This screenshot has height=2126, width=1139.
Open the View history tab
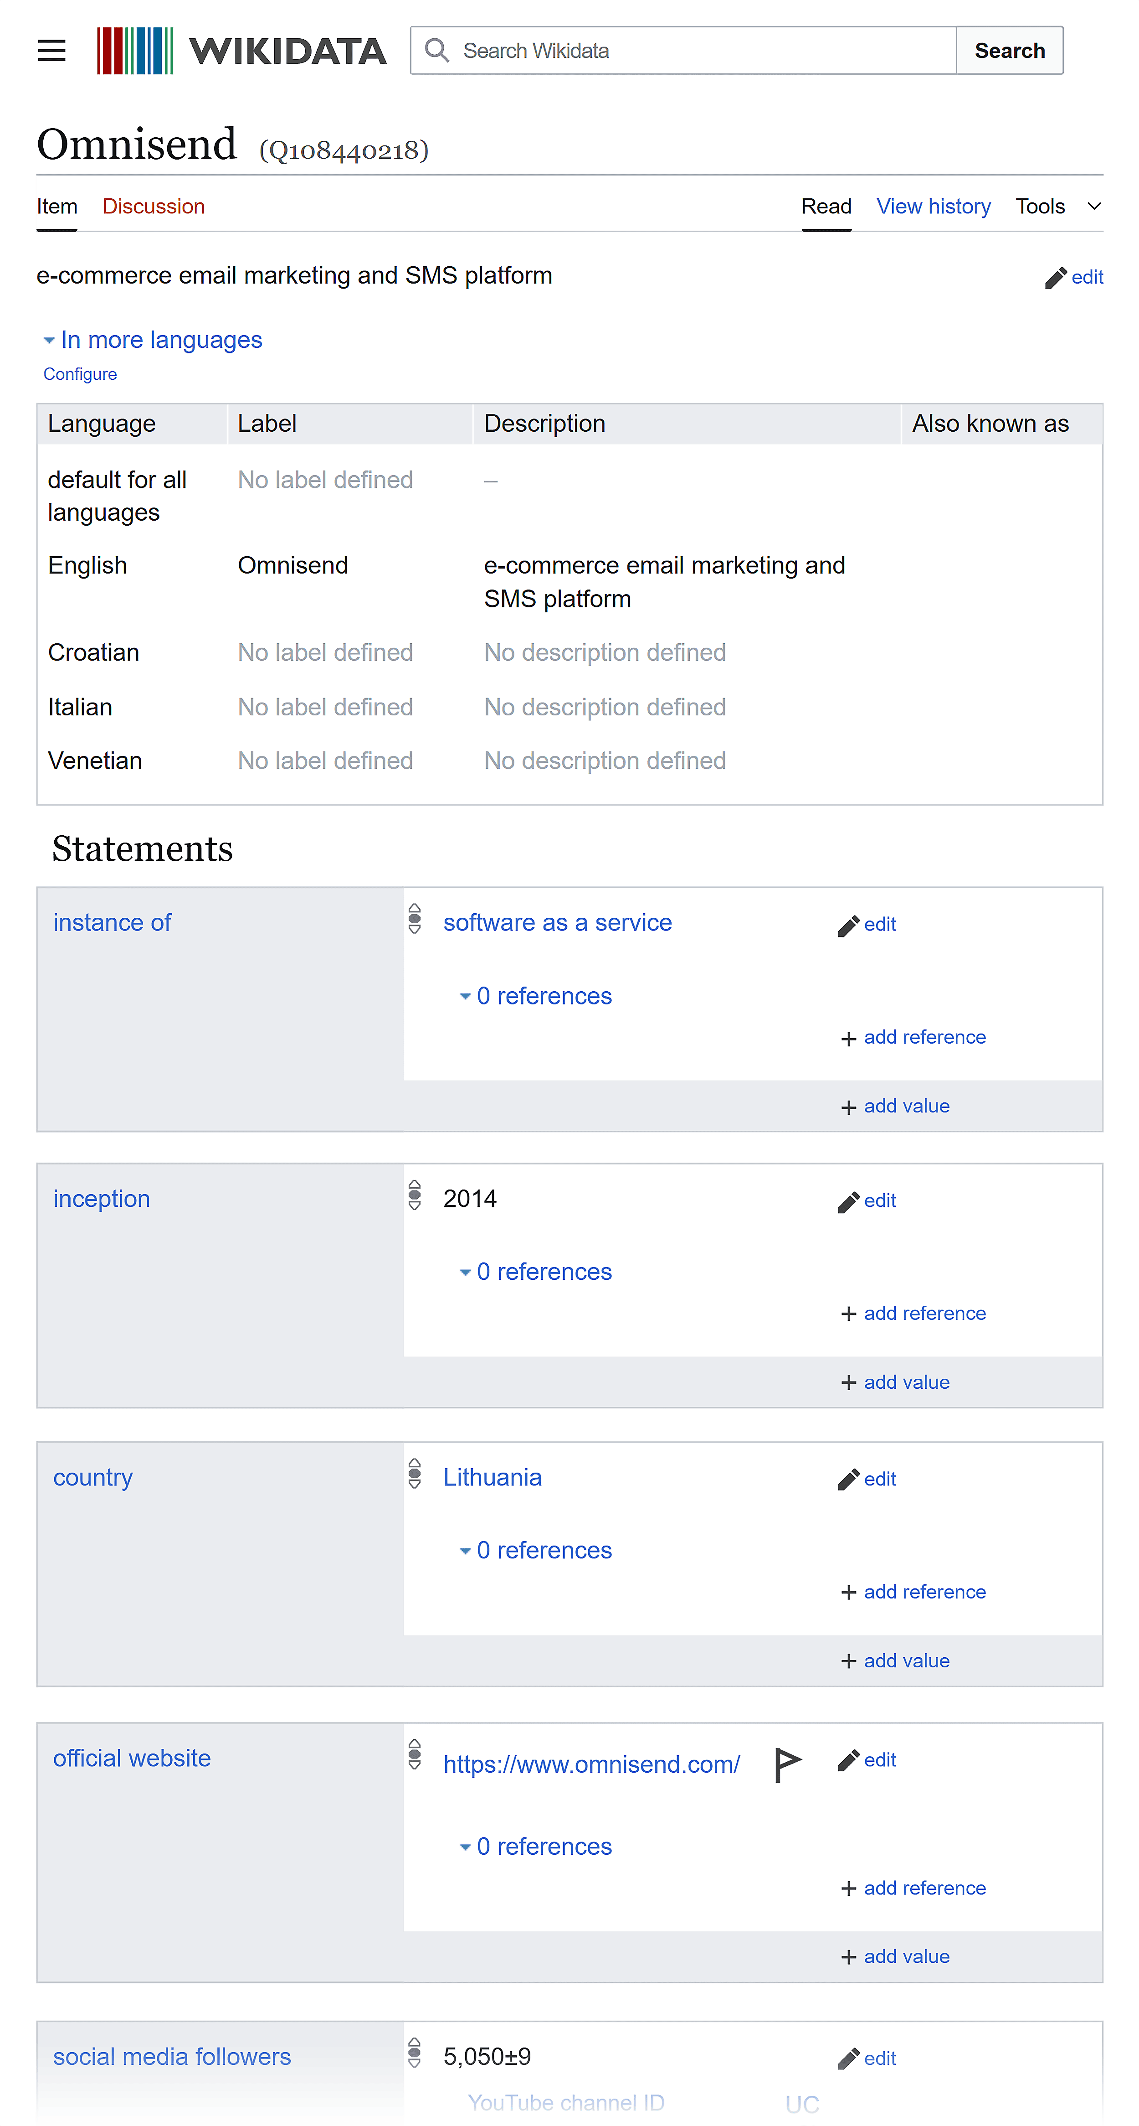[933, 207]
